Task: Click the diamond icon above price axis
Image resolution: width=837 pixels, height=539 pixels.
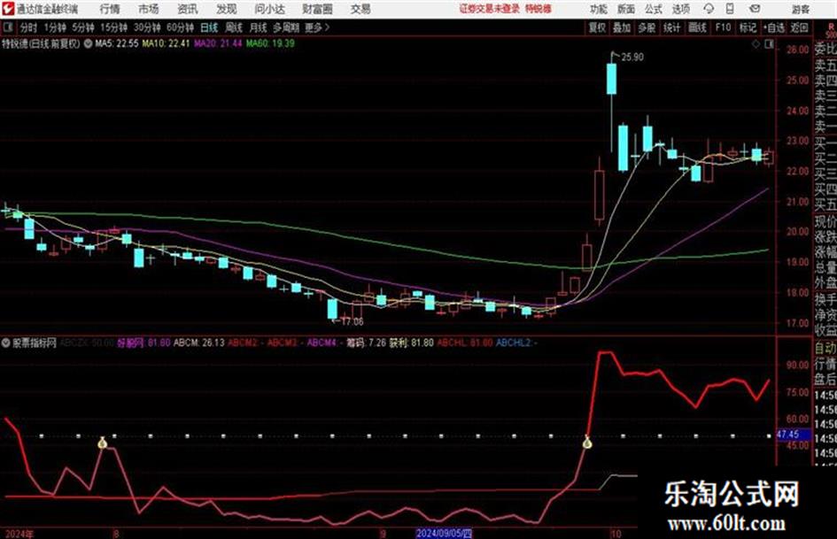Action: (x=756, y=44)
